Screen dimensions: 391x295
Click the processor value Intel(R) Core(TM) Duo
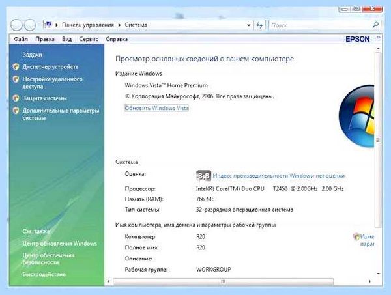tap(230, 189)
